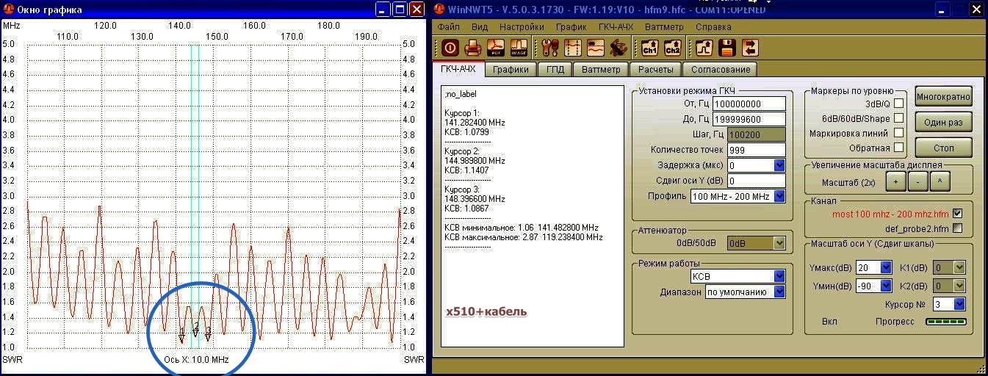988x376 pixels.
Task: Click the scale plus (+) button
Action: (895, 181)
